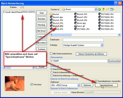
Task: Click file browser scrollbar left arrow
Action: click(52, 35)
